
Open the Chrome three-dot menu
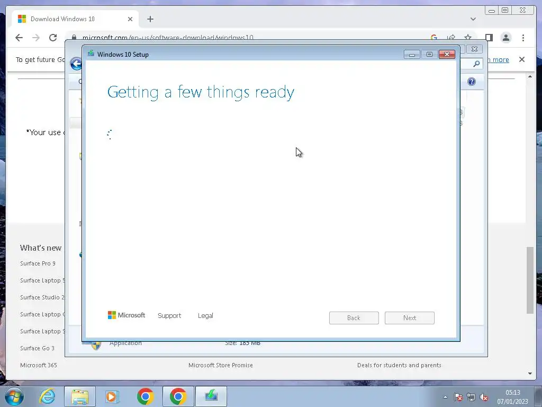coord(523,38)
